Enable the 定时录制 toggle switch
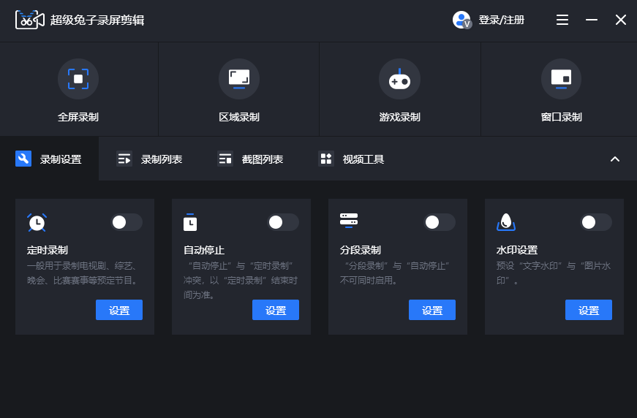 [x=126, y=222]
